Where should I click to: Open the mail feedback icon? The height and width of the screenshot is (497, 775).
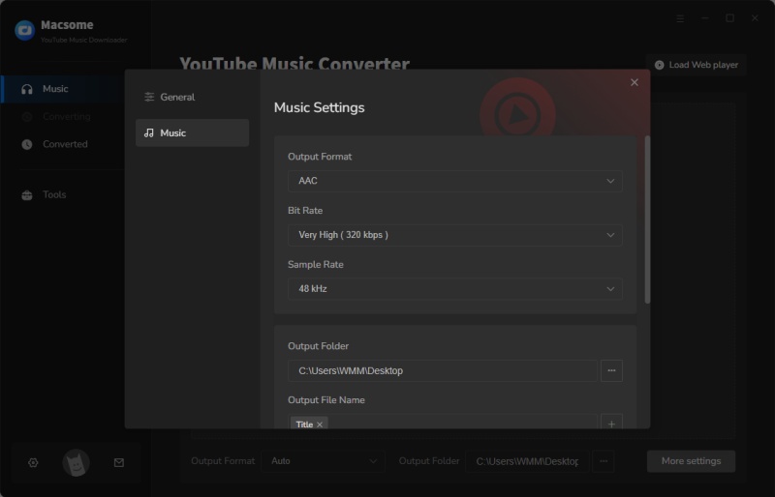[118, 462]
